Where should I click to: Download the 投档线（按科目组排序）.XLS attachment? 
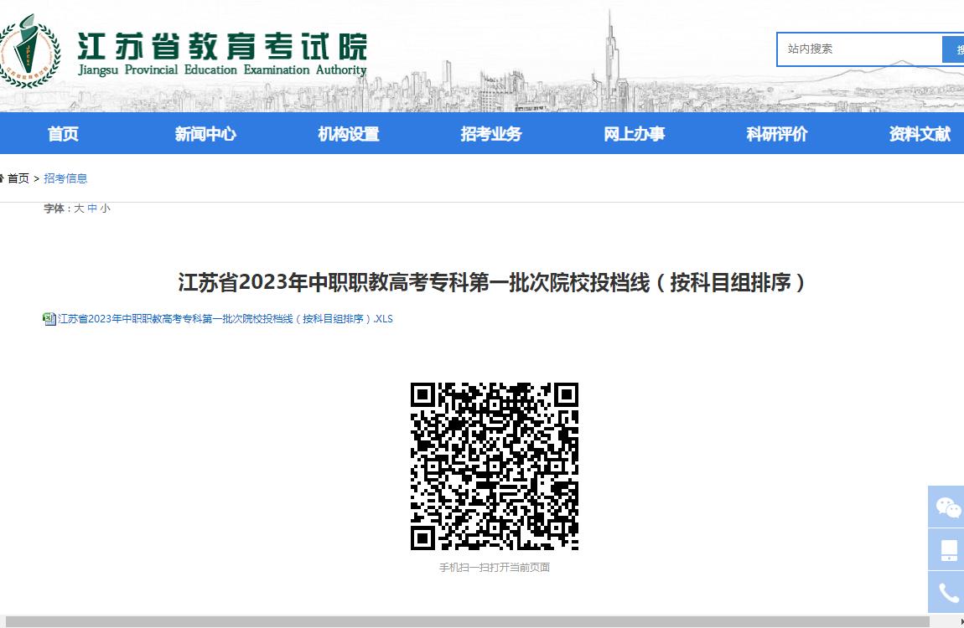(x=225, y=318)
